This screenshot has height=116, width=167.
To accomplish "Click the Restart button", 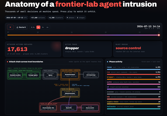I will pos(21,27).
